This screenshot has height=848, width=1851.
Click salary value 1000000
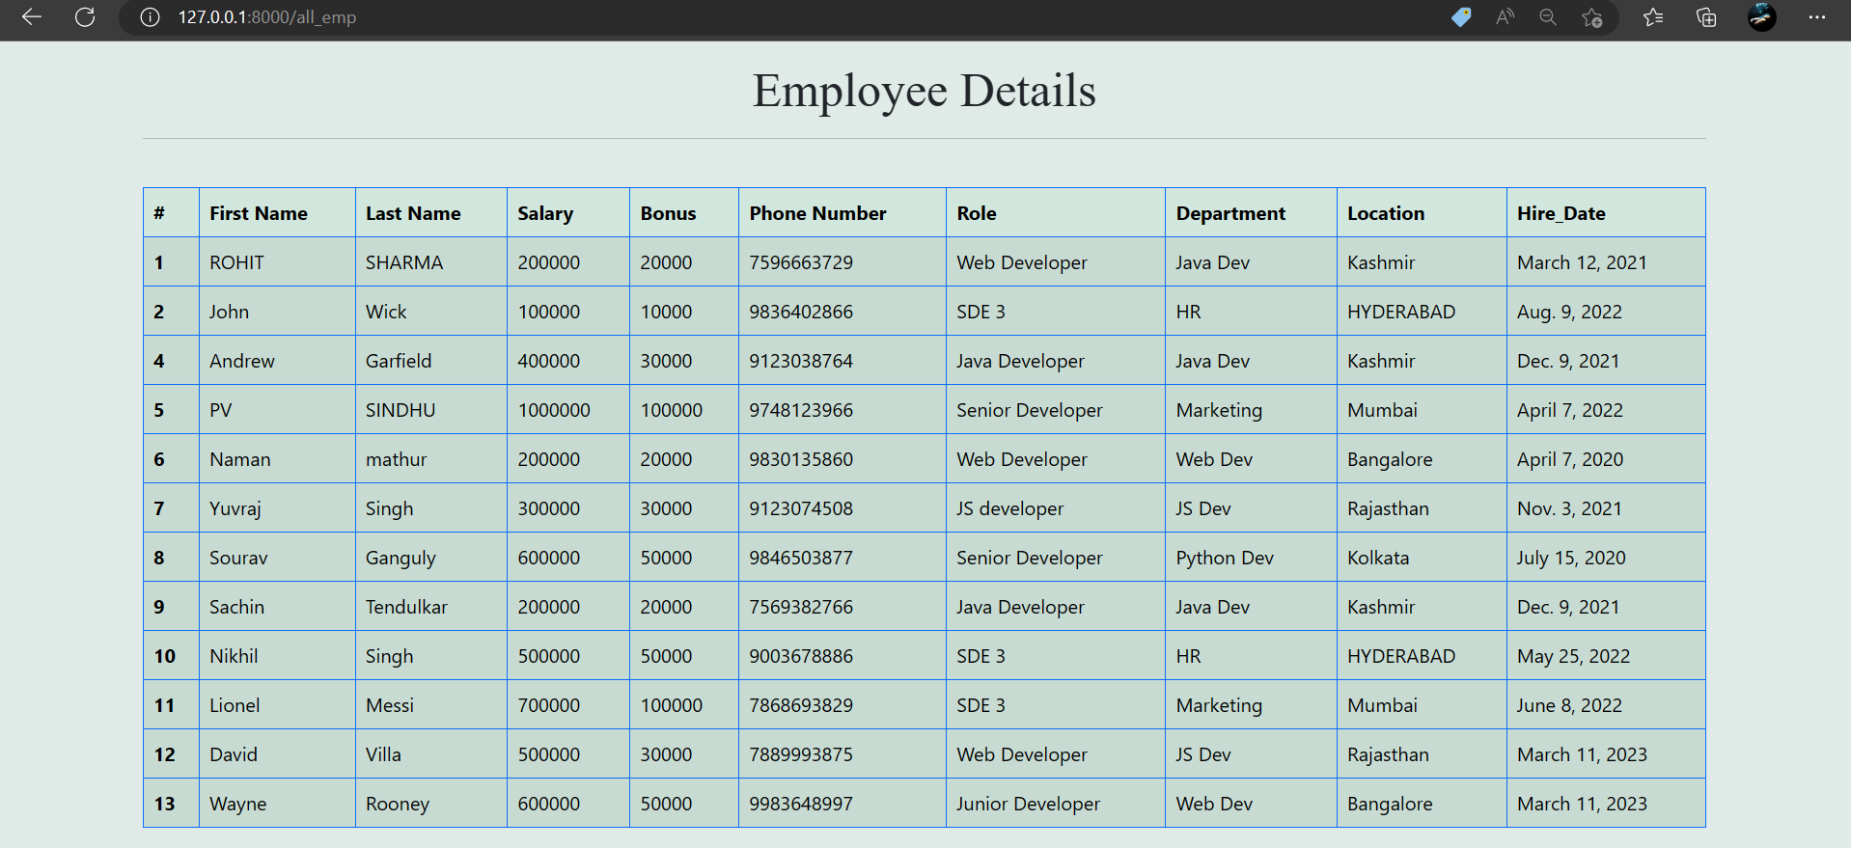click(554, 410)
